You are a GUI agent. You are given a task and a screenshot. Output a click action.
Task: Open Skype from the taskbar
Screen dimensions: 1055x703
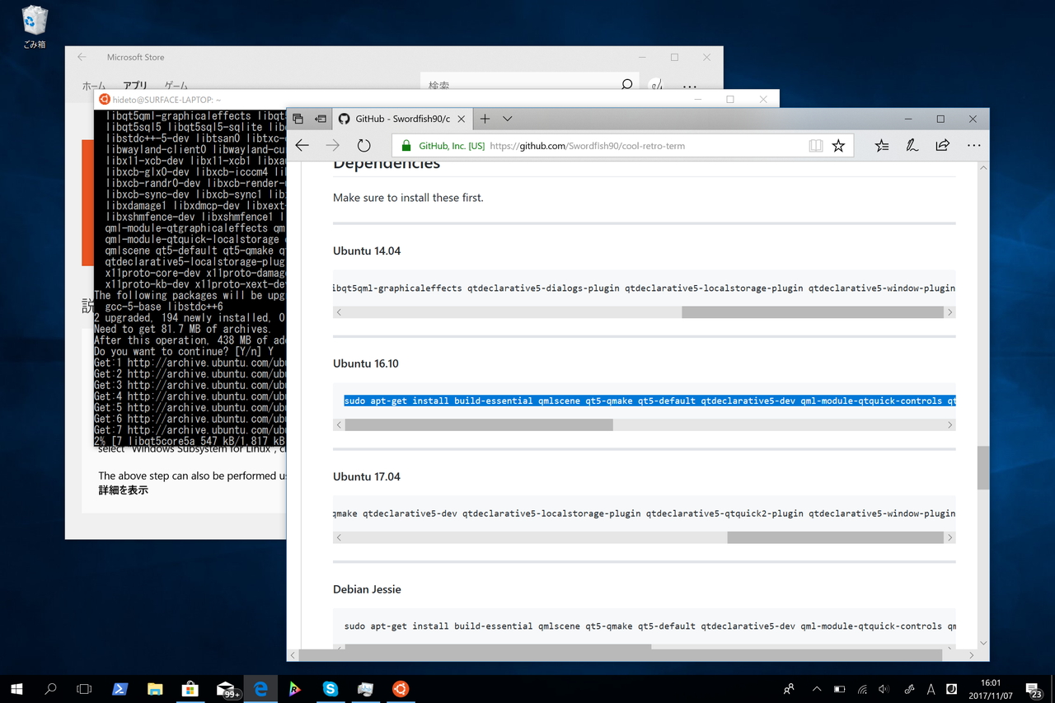[x=331, y=689]
